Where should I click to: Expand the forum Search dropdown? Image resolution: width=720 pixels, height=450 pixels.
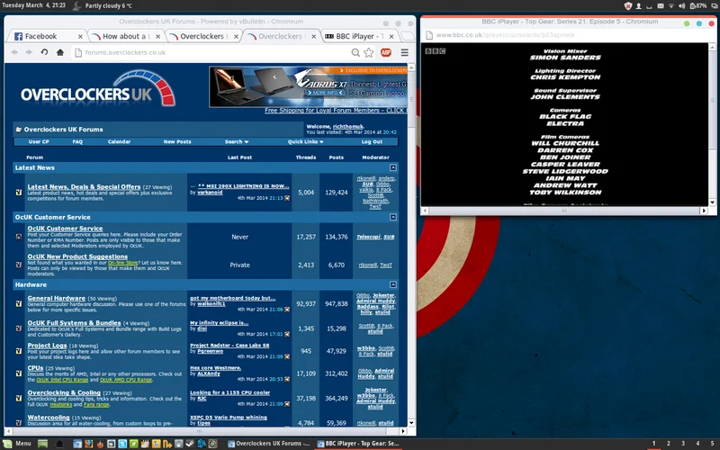coord(237,142)
